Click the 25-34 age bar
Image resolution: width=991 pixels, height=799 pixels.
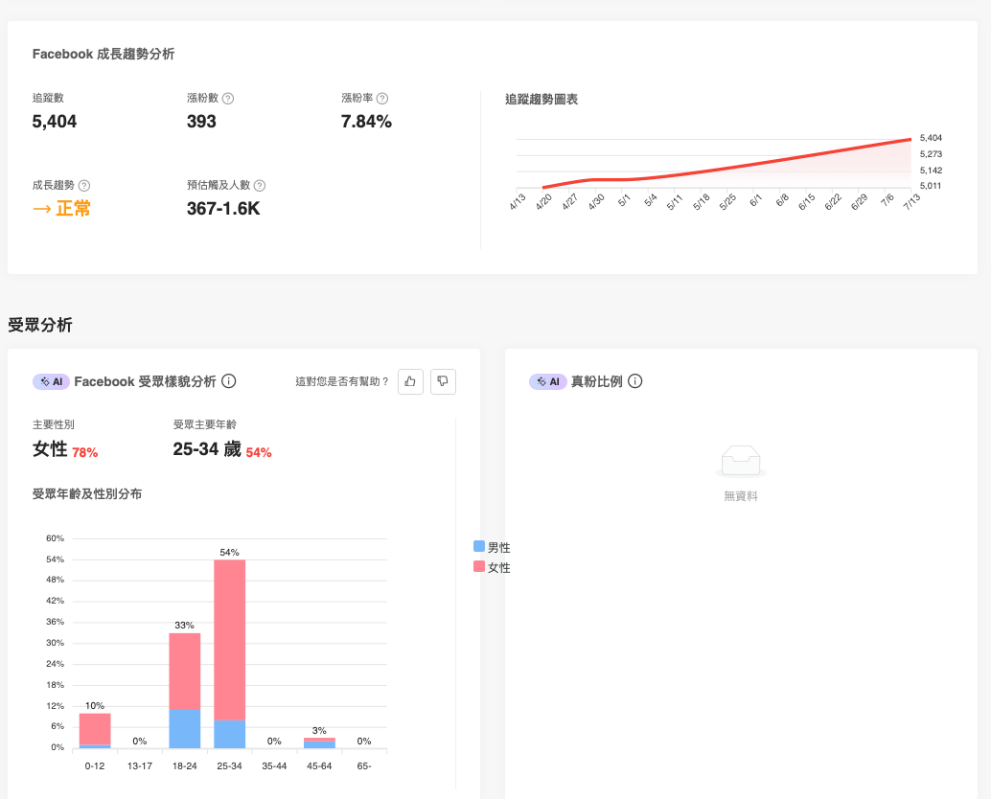coord(229,653)
